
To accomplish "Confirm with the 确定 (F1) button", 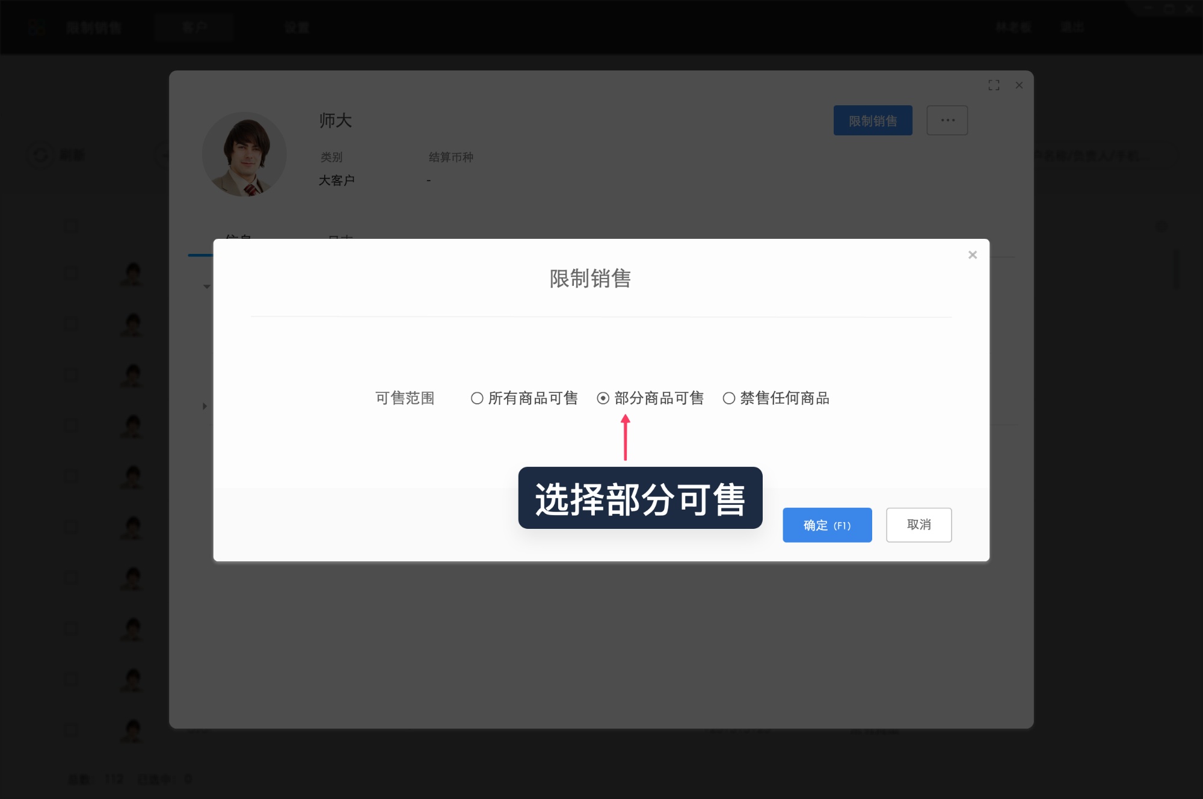I will pyautogui.click(x=826, y=525).
